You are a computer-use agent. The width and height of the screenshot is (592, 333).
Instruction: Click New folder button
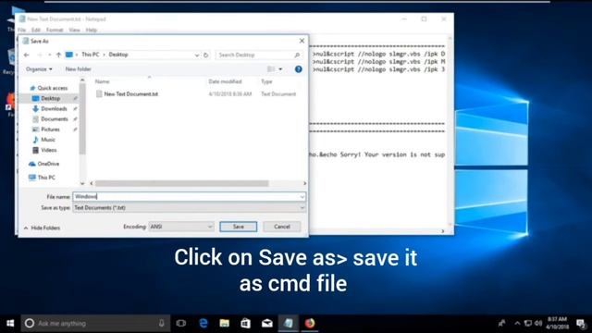[78, 69]
